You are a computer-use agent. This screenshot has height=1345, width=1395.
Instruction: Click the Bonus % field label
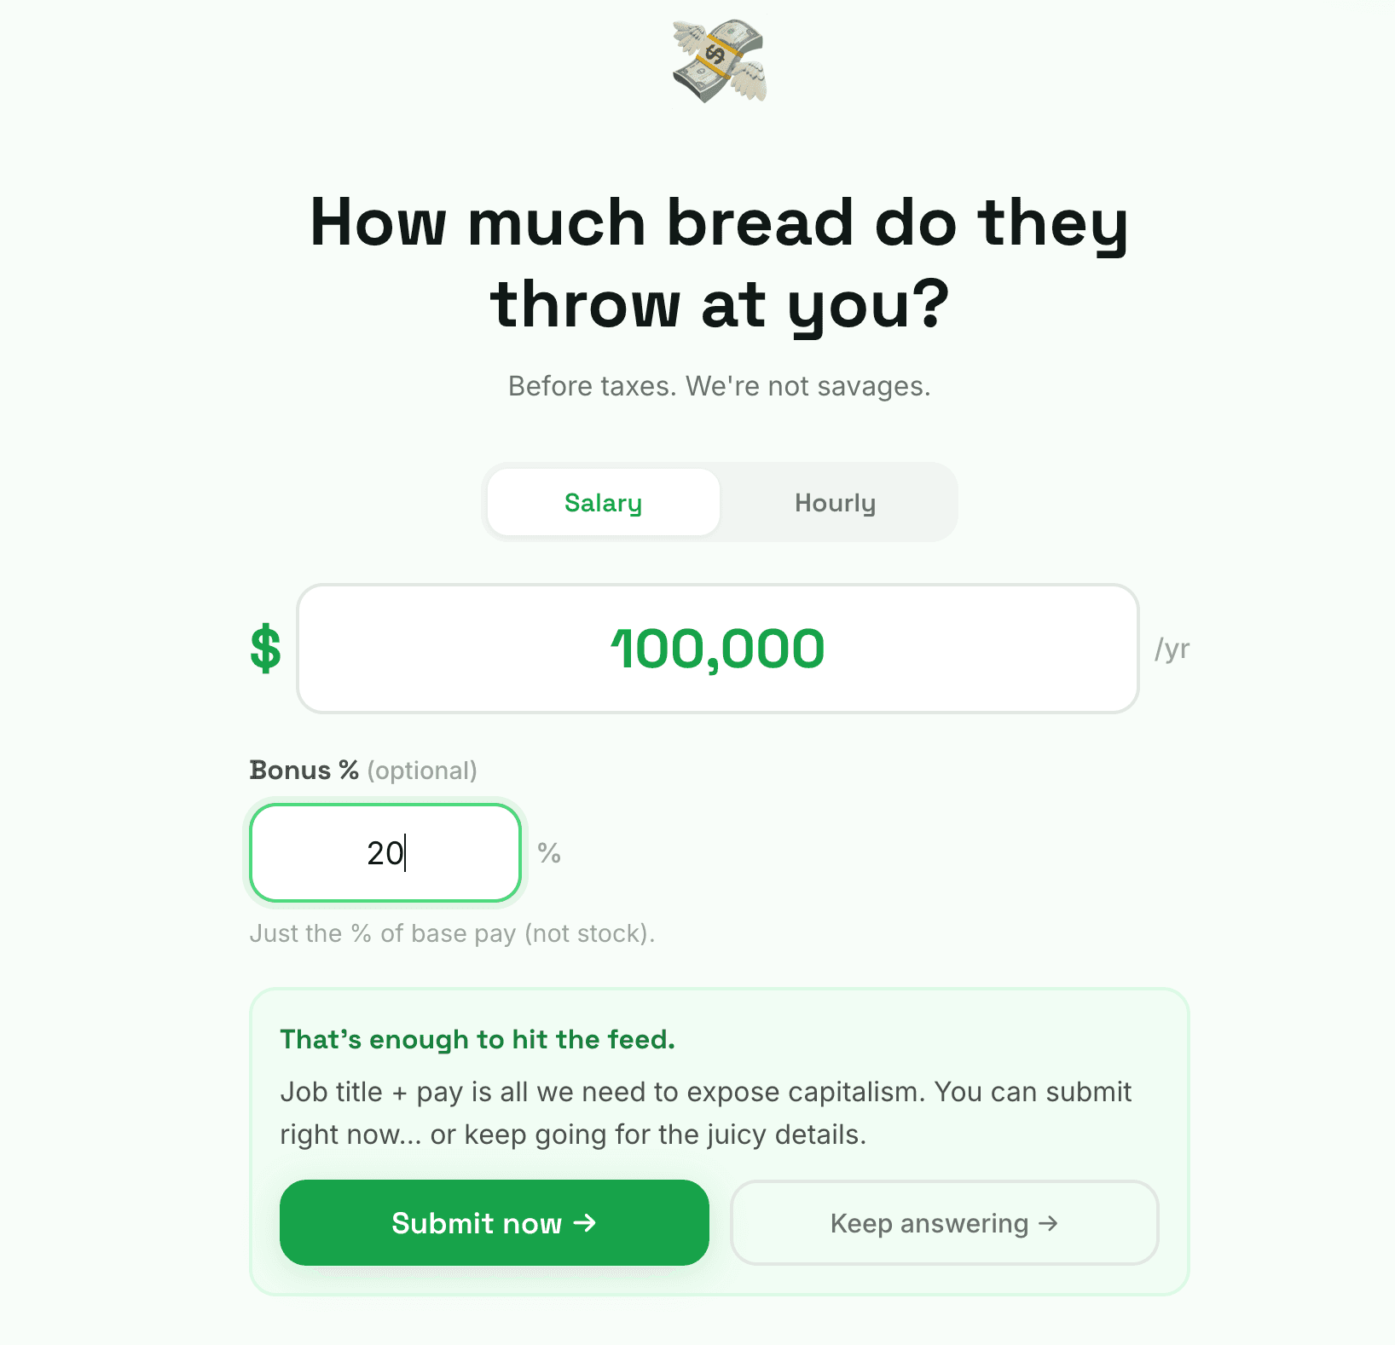pyautogui.click(x=304, y=771)
